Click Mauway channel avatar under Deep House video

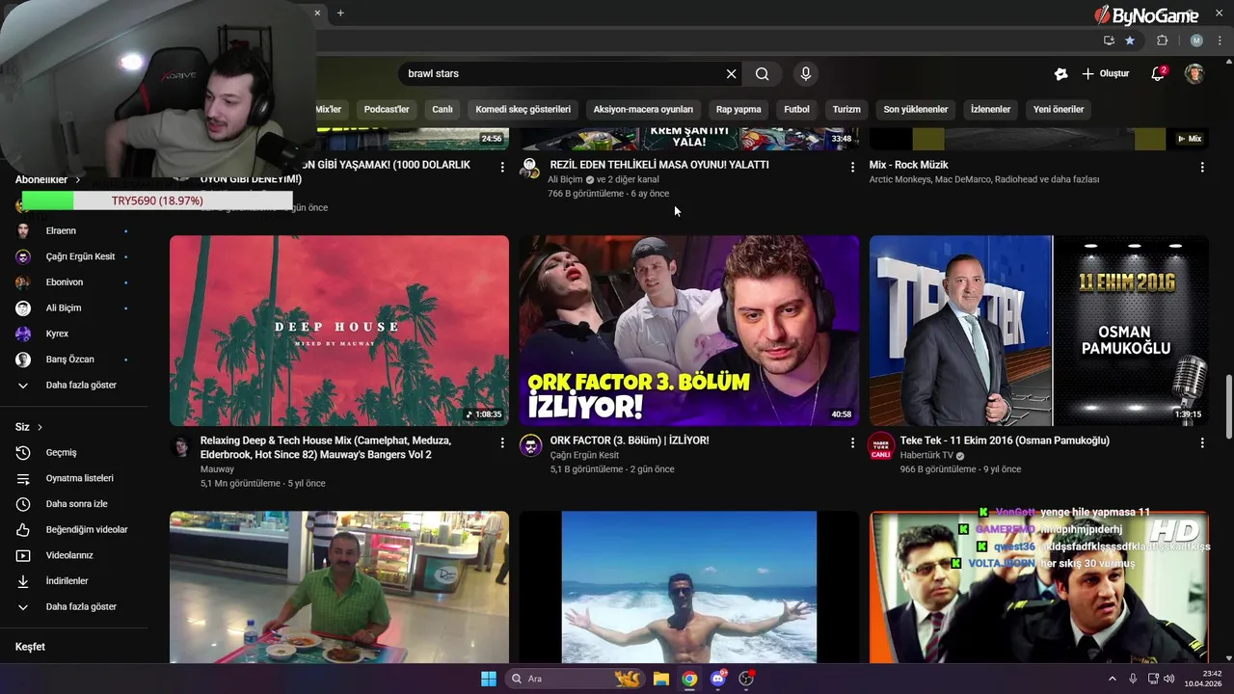pyautogui.click(x=180, y=445)
